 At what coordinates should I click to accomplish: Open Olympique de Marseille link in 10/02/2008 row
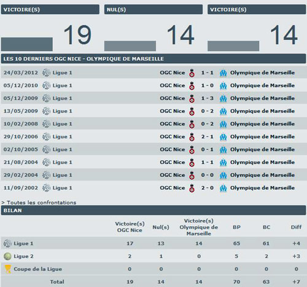pyautogui.click(x=262, y=124)
